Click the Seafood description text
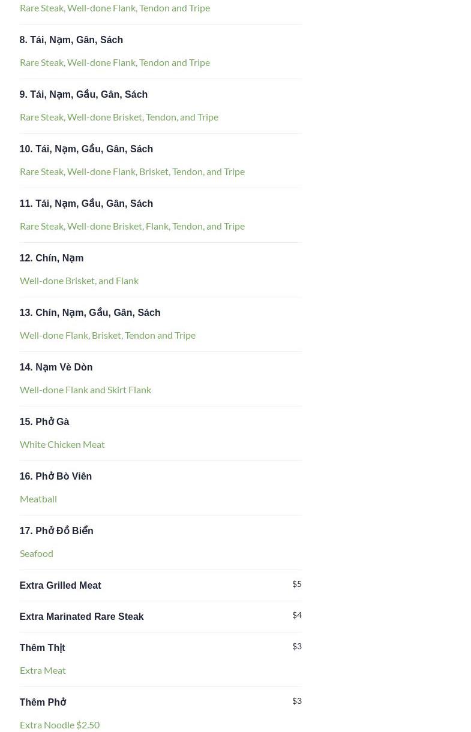471x732 pixels. pyautogui.click(x=36, y=553)
